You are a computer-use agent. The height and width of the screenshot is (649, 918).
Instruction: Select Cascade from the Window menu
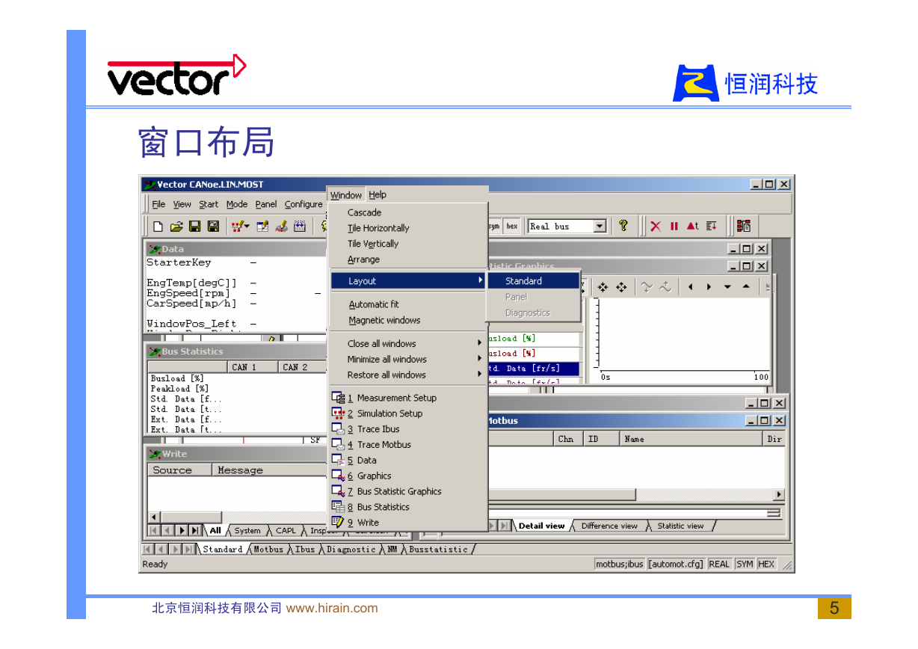tap(409, 212)
